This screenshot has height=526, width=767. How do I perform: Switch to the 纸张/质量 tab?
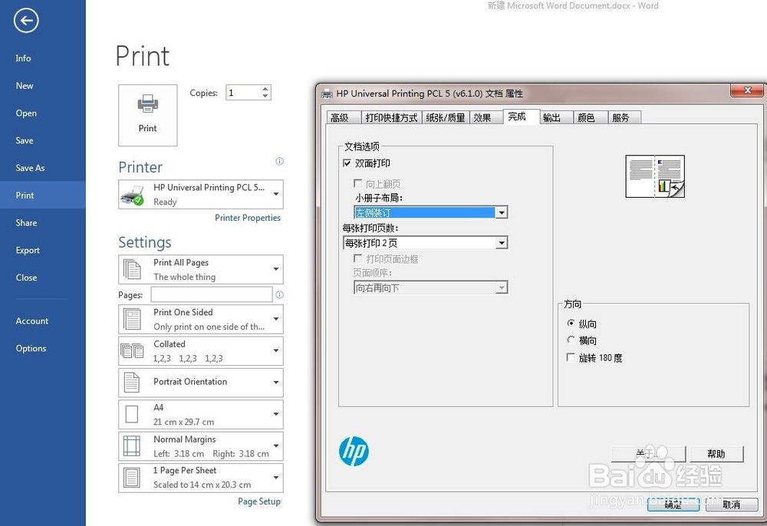[445, 118]
